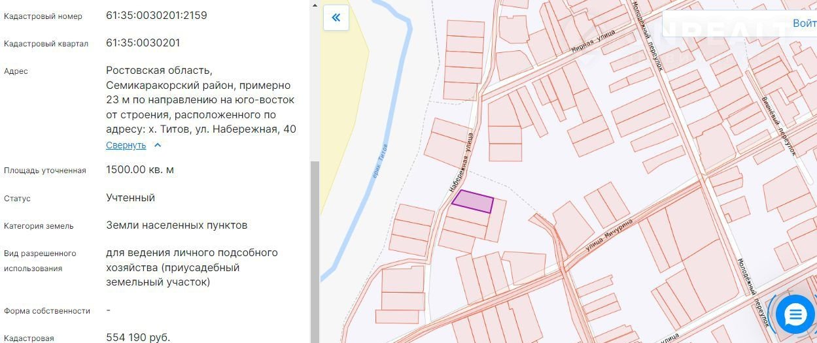The width and height of the screenshot is (817, 343).
Task: Click the Войти login button
Action: (803, 23)
